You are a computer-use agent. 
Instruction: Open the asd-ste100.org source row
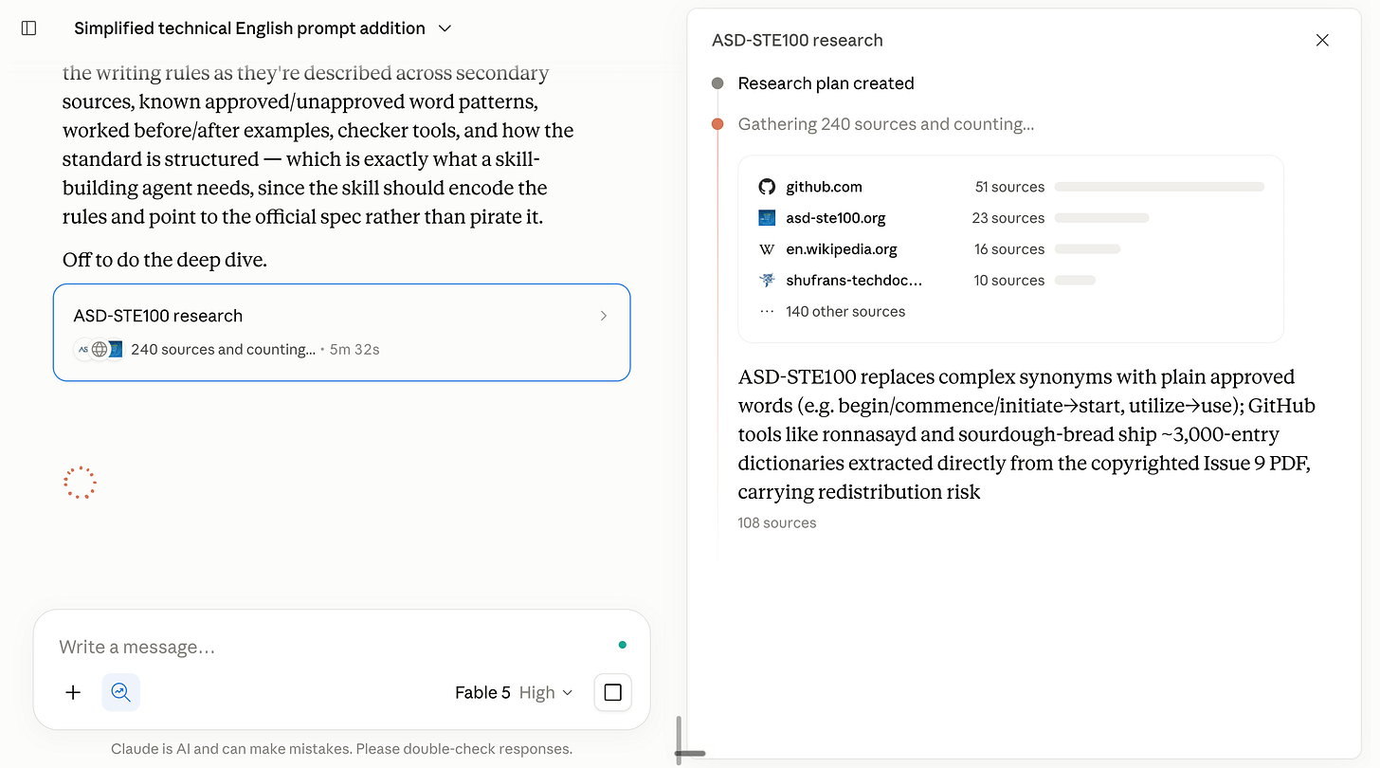(x=1010, y=218)
